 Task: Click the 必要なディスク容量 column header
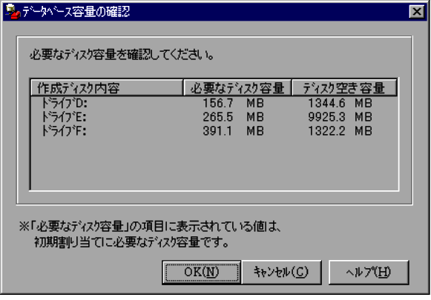(x=237, y=88)
